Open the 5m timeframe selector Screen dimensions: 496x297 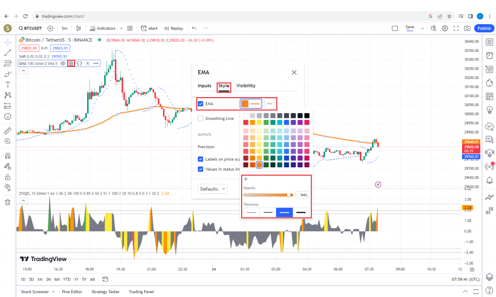[64, 29]
